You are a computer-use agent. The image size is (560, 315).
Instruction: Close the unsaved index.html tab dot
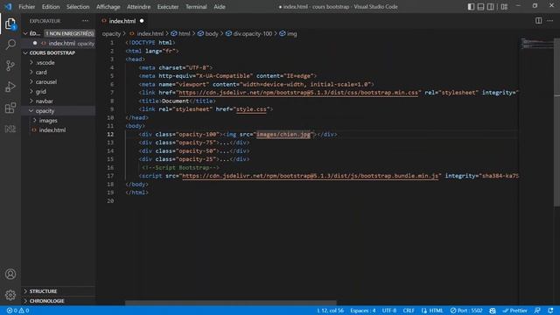pos(142,21)
